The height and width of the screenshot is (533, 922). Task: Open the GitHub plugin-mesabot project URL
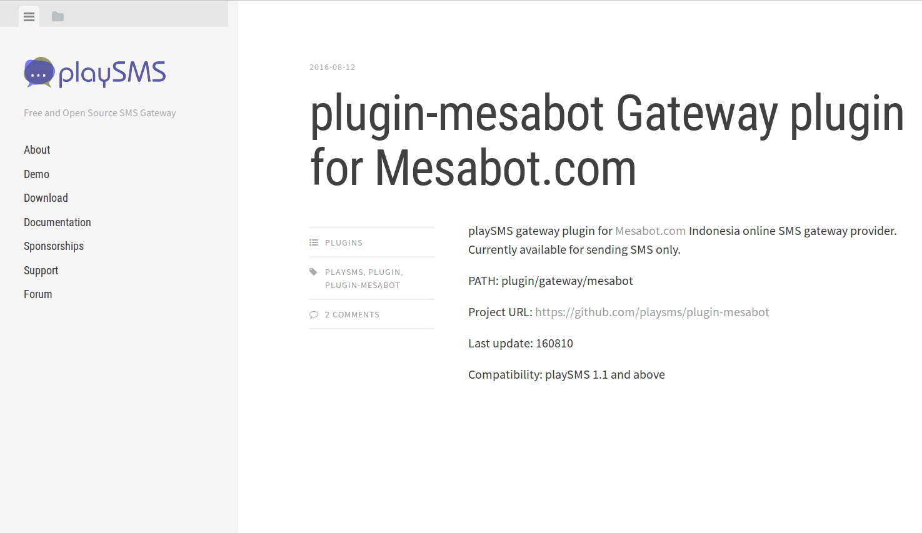click(x=652, y=312)
